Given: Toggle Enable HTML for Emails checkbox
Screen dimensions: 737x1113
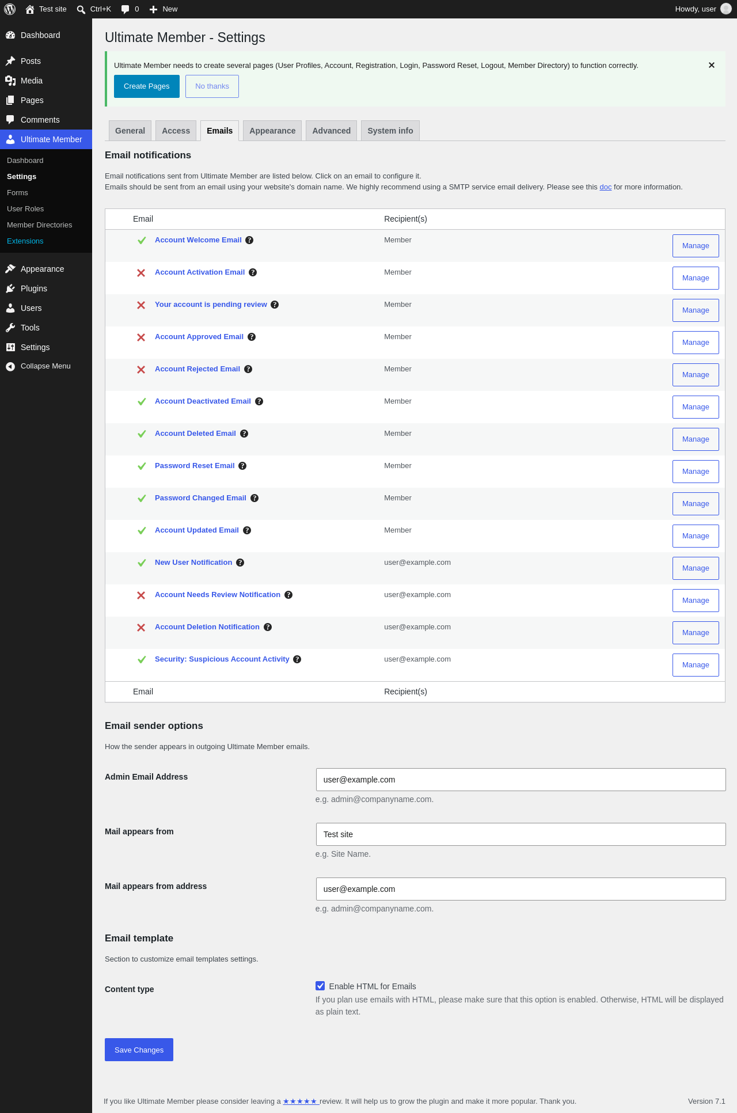Looking at the screenshot, I should [x=320, y=986].
